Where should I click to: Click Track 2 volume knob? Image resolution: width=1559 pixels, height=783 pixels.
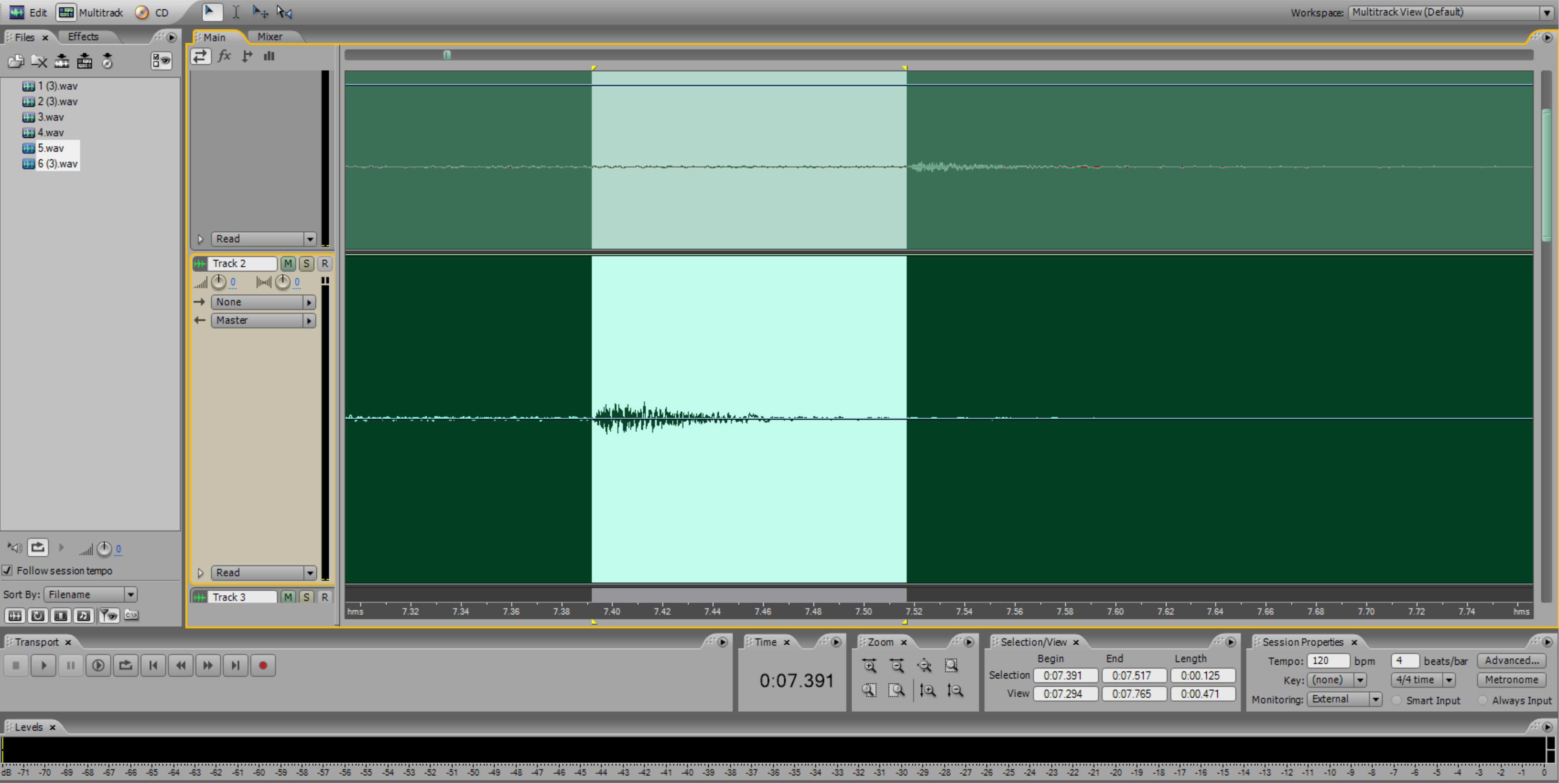point(218,283)
